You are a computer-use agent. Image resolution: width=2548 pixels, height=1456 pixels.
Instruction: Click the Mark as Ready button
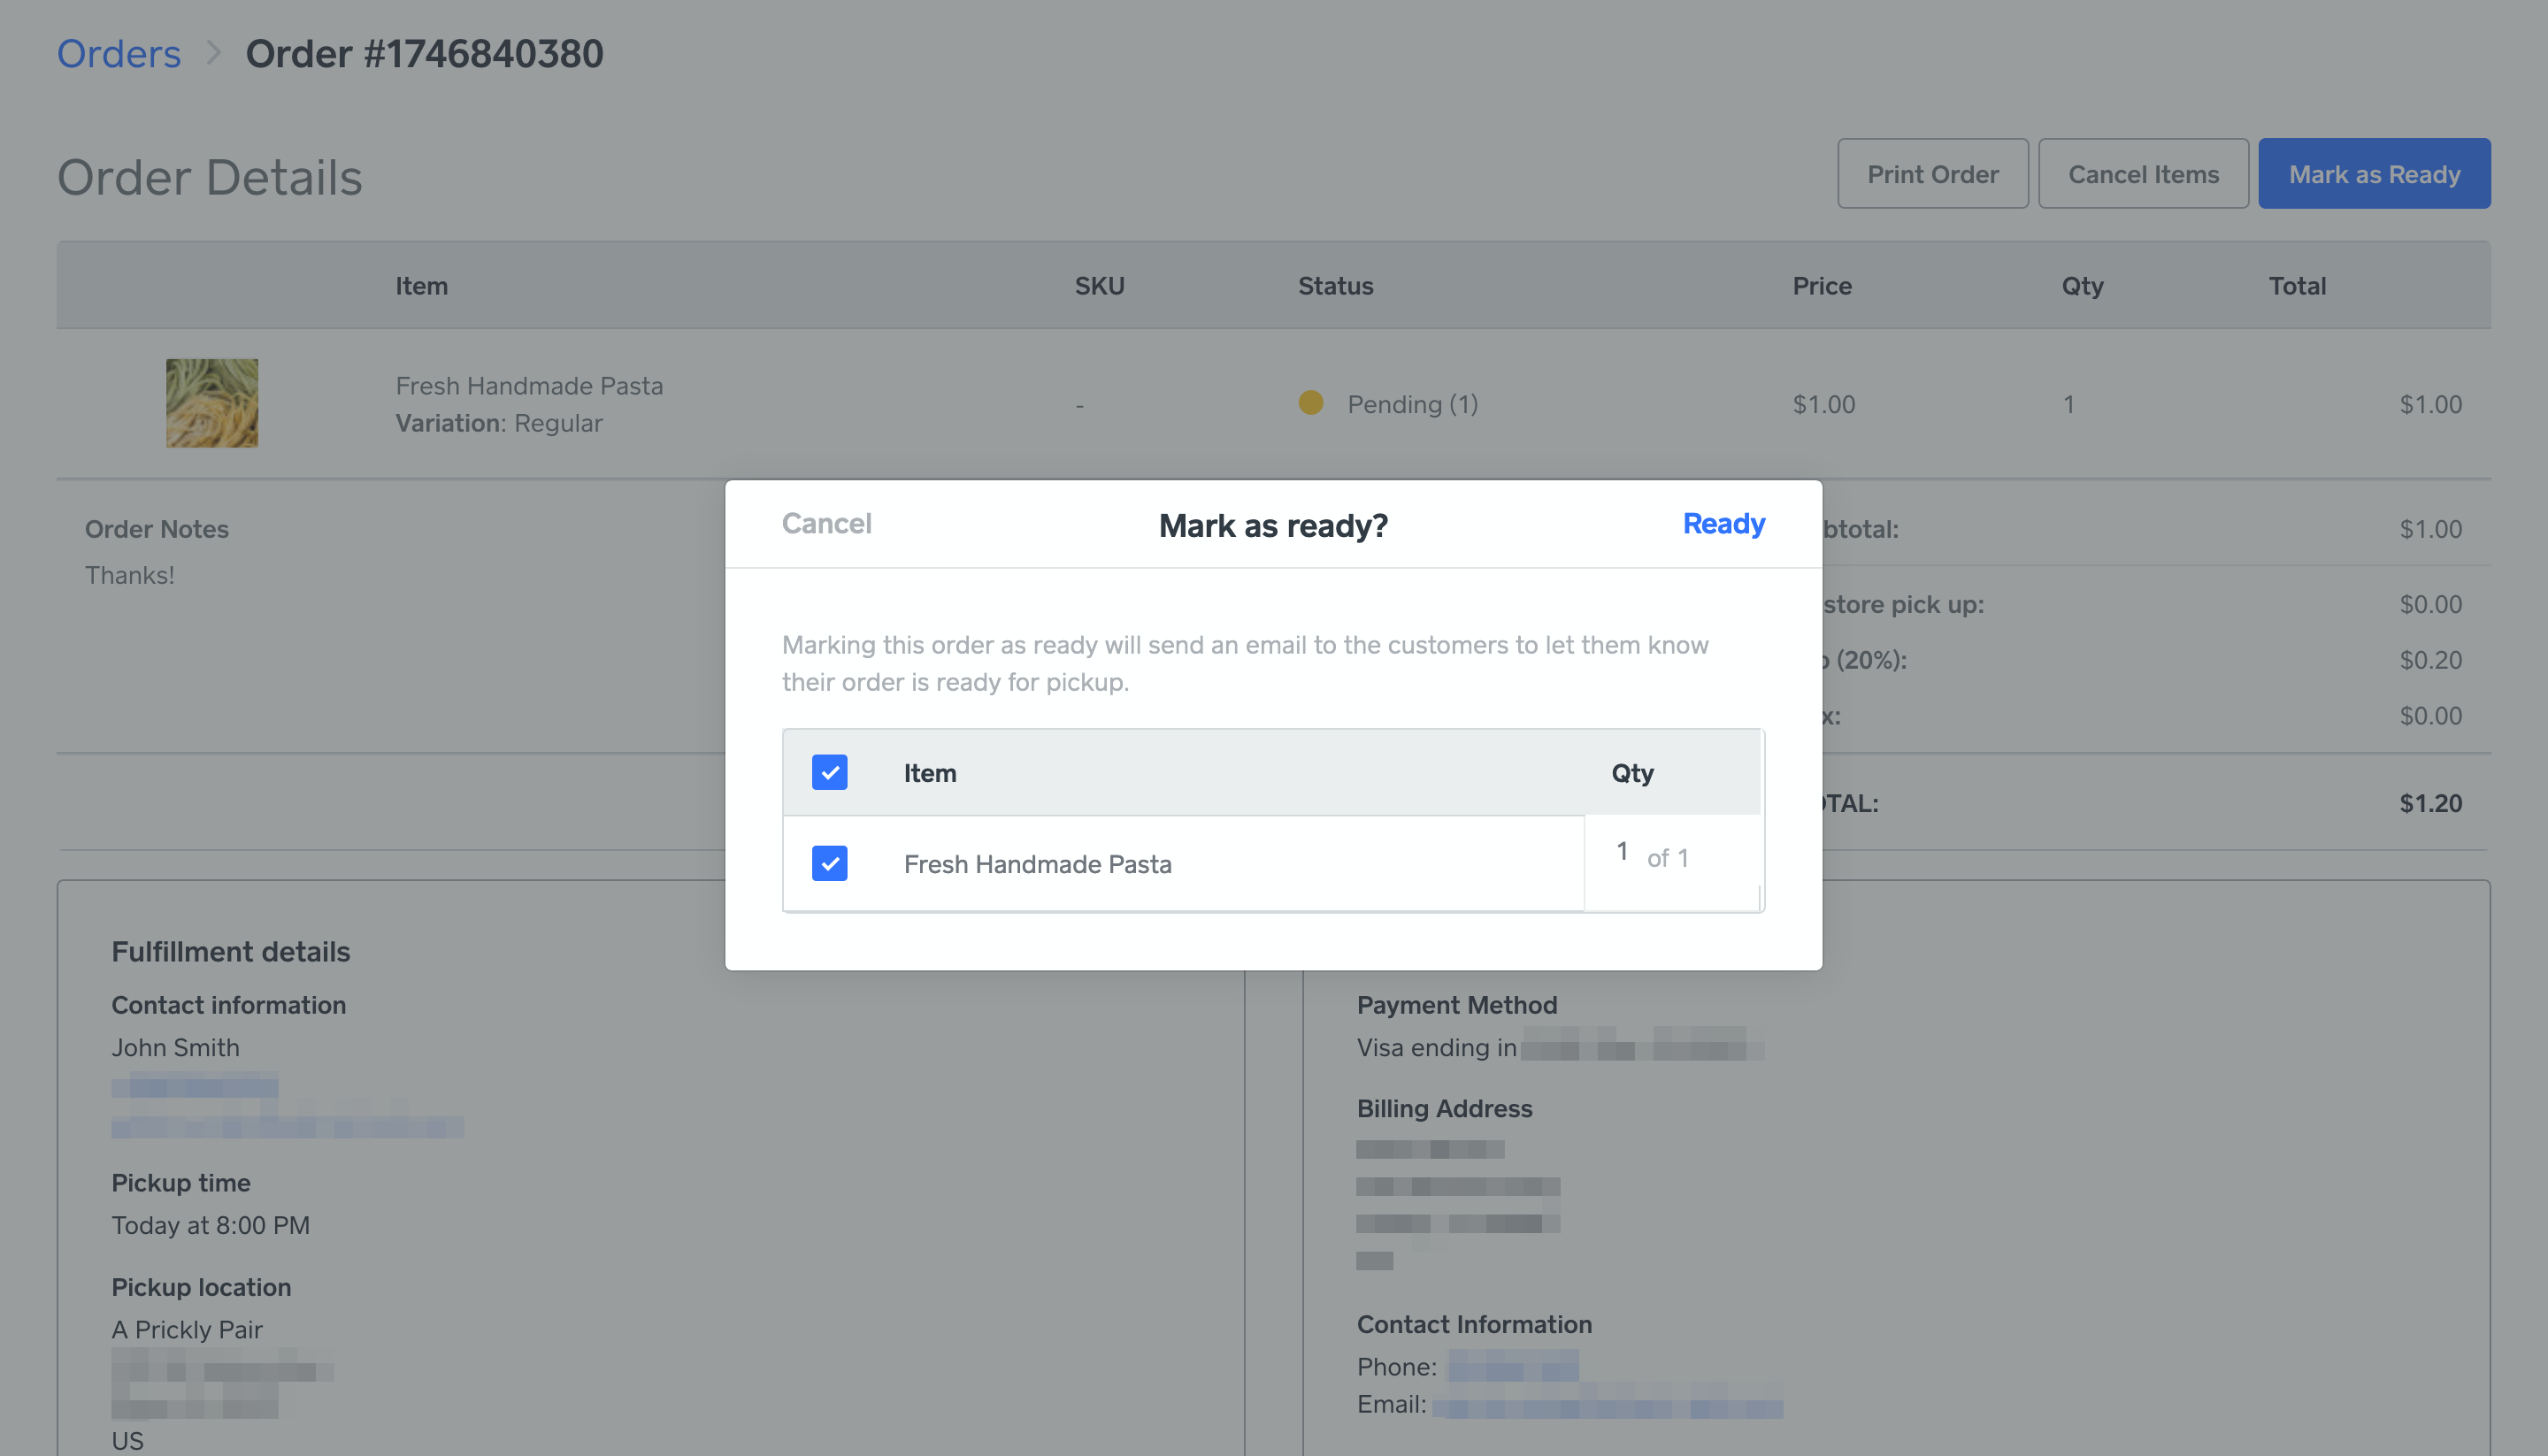tap(2373, 174)
